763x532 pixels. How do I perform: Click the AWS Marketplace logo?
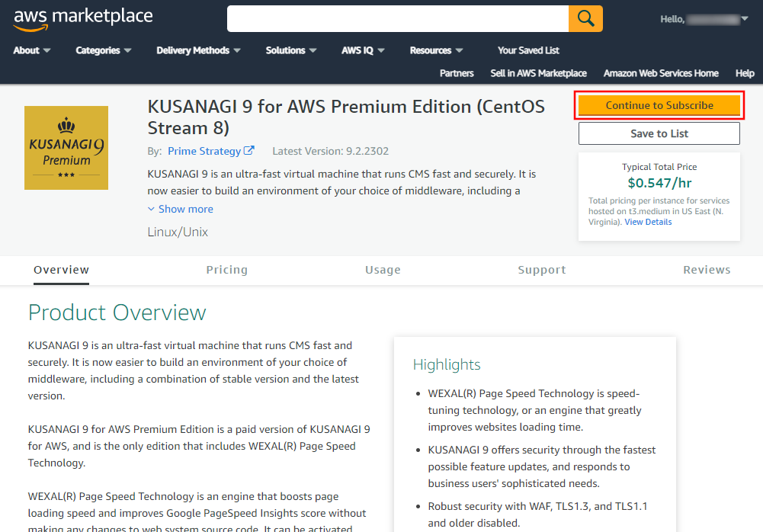tap(83, 19)
